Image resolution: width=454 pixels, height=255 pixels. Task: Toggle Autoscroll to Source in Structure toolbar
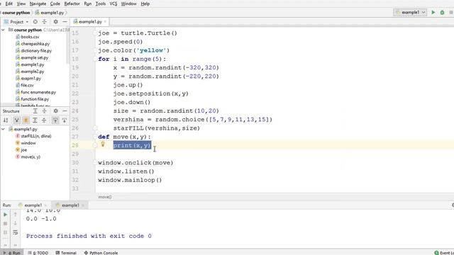55,120
